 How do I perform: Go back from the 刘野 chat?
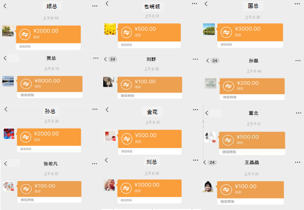coord(105,59)
